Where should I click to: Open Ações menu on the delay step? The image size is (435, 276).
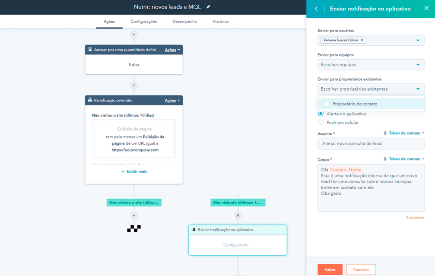(172, 50)
